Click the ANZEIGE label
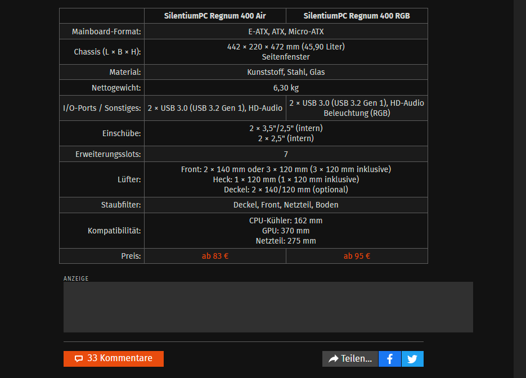The width and height of the screenshot is (526, 378). click(x=76, y=278)
